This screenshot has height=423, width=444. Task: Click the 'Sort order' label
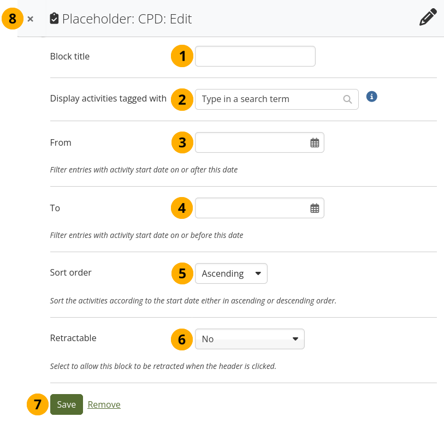tap(71, 273)
